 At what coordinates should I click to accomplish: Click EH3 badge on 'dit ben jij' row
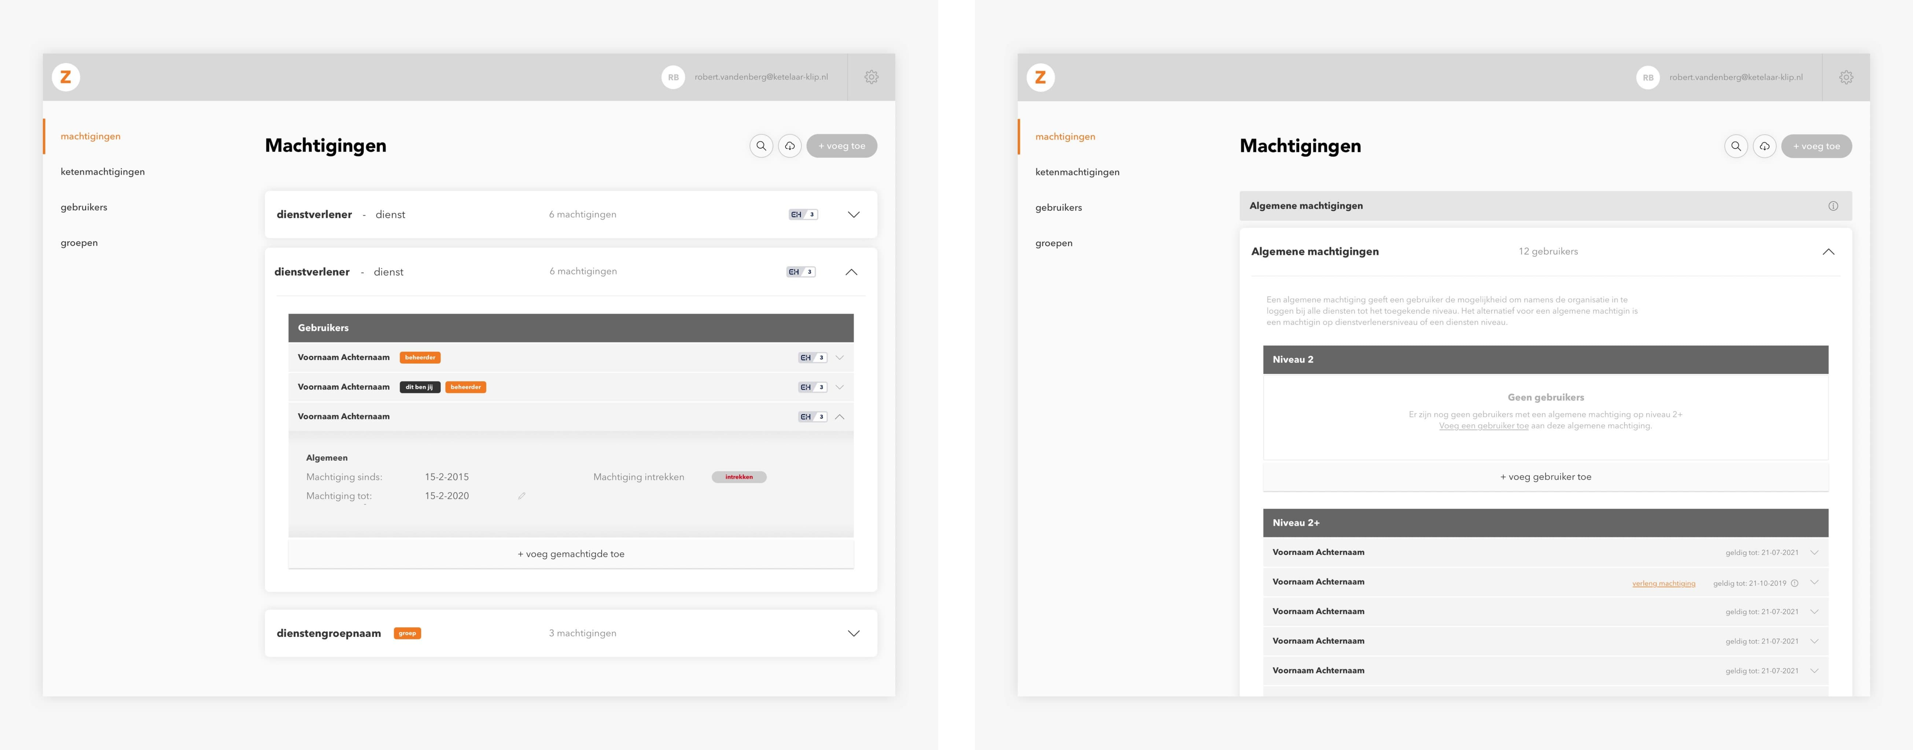[812, 387]
